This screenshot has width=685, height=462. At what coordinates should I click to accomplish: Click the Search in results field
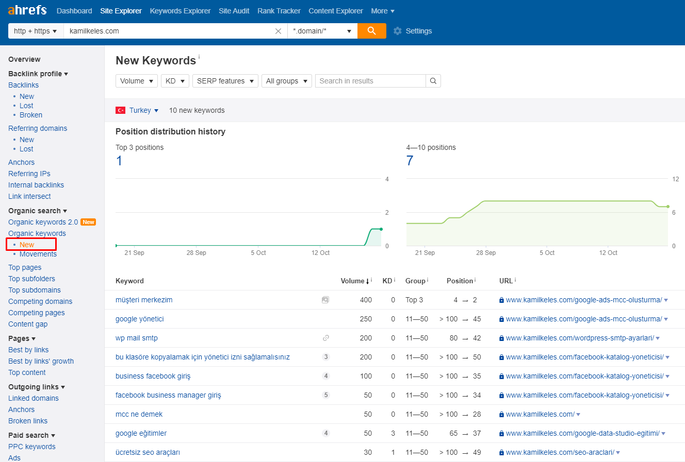(x=370, y=81)
